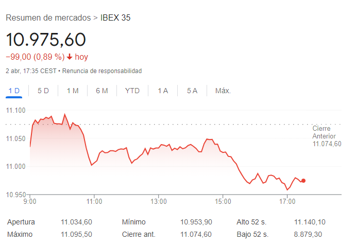Click the Apertura value 11.034,60
356x244 pixels.
76,222
